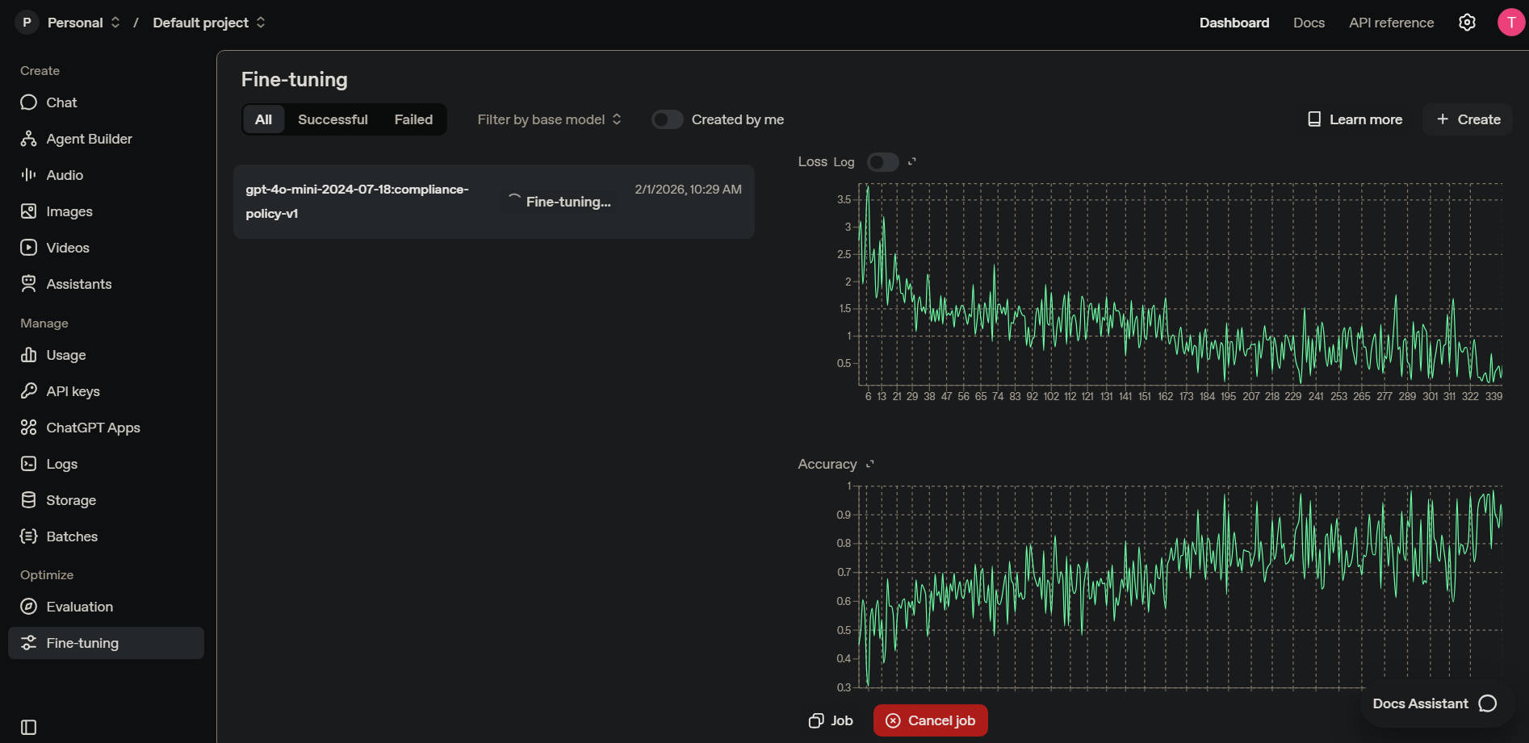Click the Loss chart plot area
This screenshot has width=1529, height=743.
point(1180,284)
